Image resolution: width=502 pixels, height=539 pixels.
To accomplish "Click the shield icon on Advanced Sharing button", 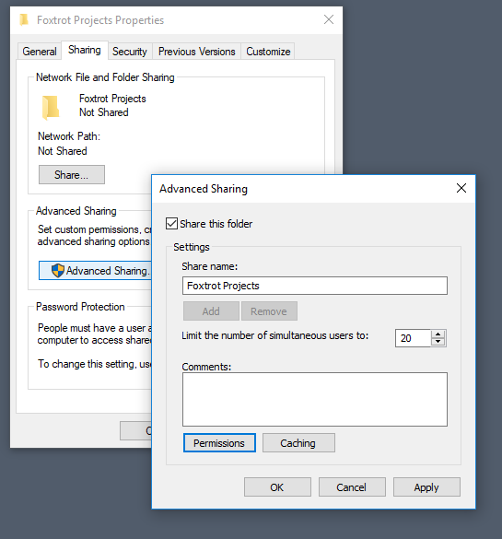I will click(58, 271).
